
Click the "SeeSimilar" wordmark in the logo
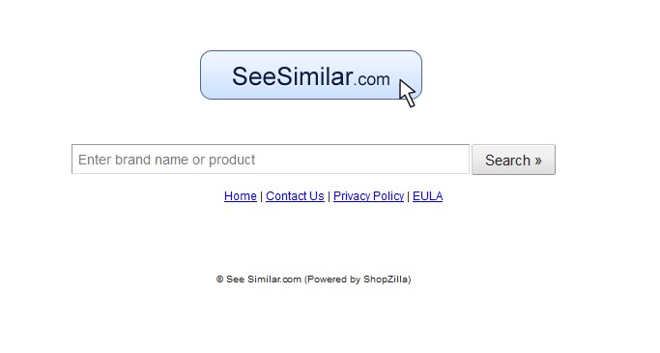pos(293,76)
